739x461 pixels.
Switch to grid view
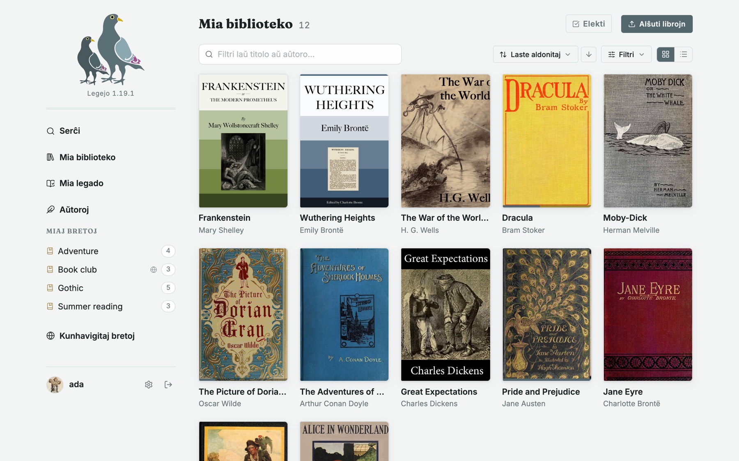666,54
